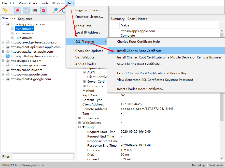Image resolution: width=225 pixels, height=168 pixels.
Task: Click the vertical scrollbar down arrow
Action: tap(221, 158)
